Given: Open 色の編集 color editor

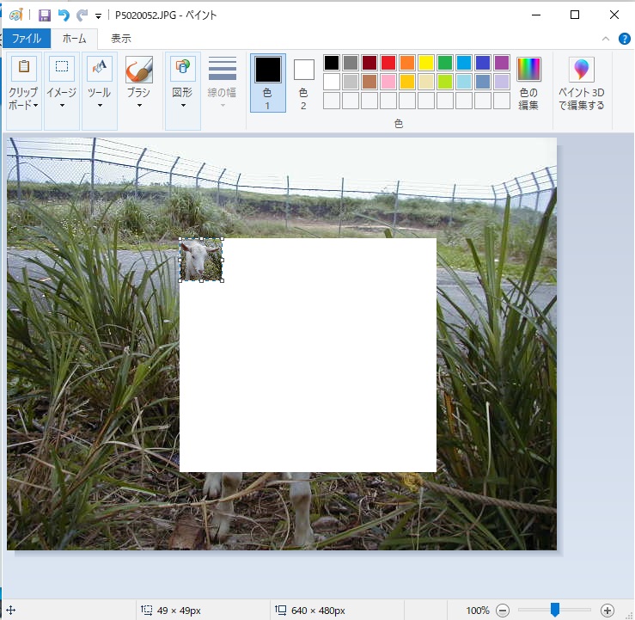Looking at the screenshot, I should [x=528, y=83].
